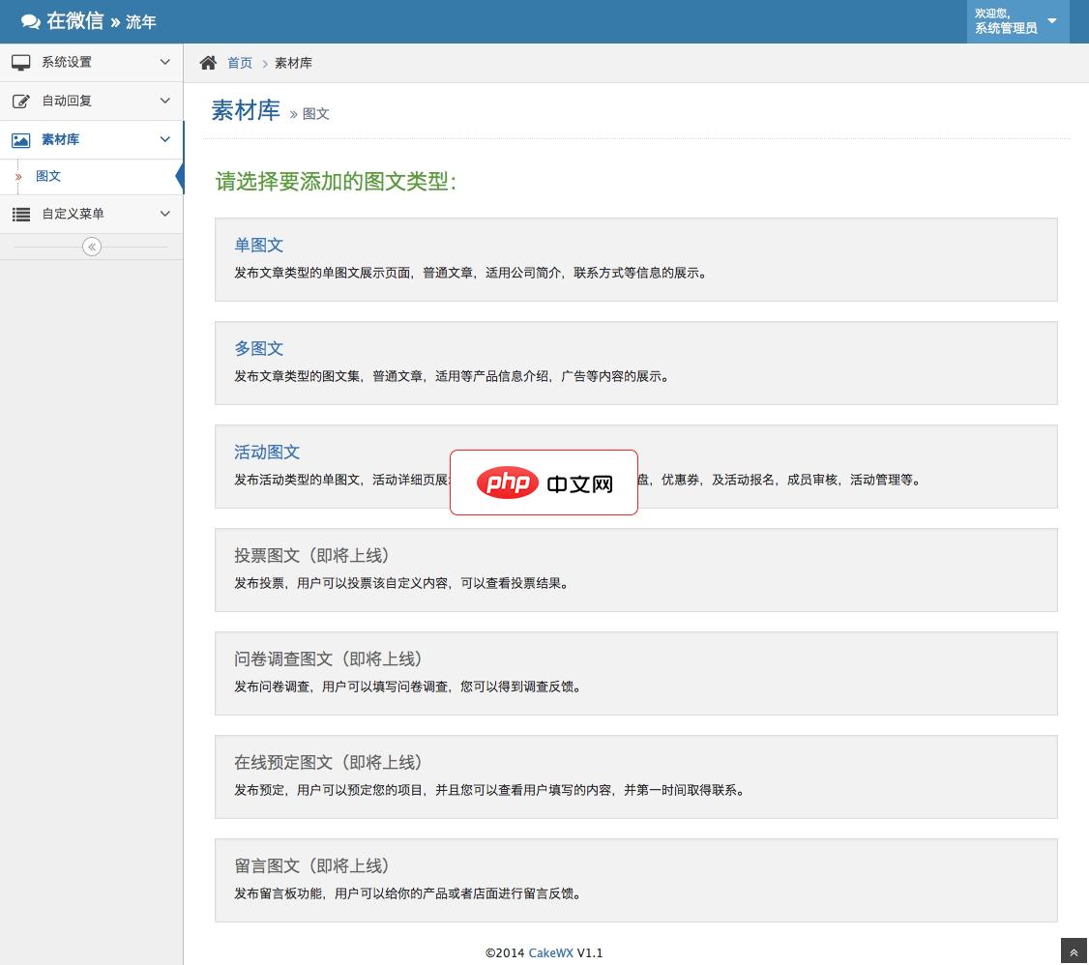Toggle the sidebar collapse control
Screen dimensions: 1089x965
click(x=91, y=247)
